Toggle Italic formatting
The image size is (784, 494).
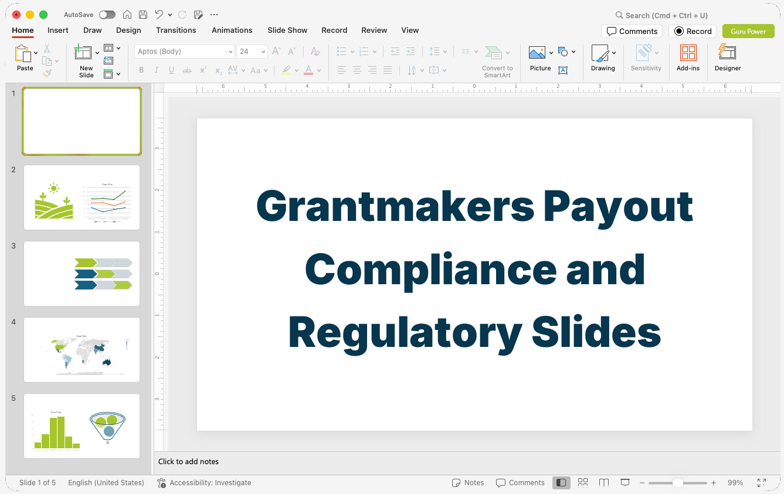pos(157,70)
